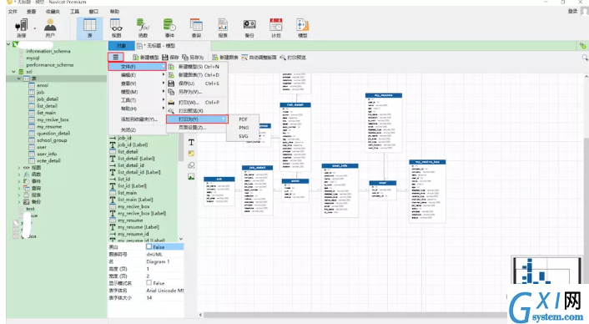Click the 查询 query icon in main toolbar
This screenshot has height=324, width=589.
click(196, 28)
